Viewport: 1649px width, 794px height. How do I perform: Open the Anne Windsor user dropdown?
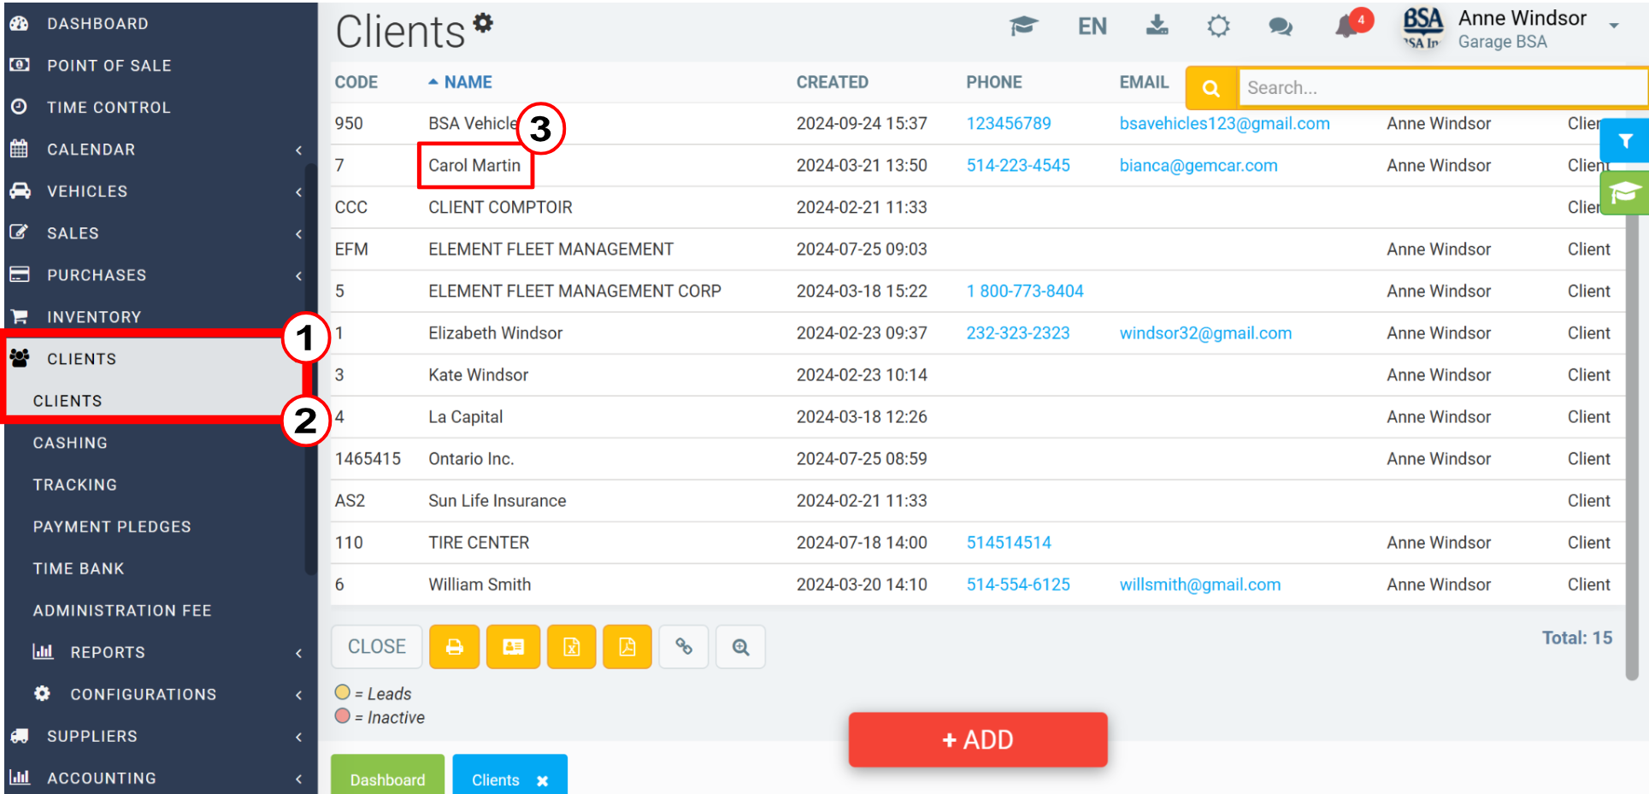coord(1613,26)
